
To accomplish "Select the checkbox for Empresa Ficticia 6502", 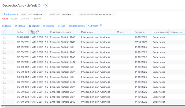I will pyautogui.click(x=5, y=102).
